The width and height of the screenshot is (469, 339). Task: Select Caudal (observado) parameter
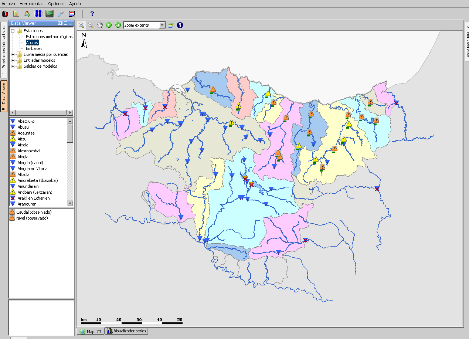pos(34,212)
